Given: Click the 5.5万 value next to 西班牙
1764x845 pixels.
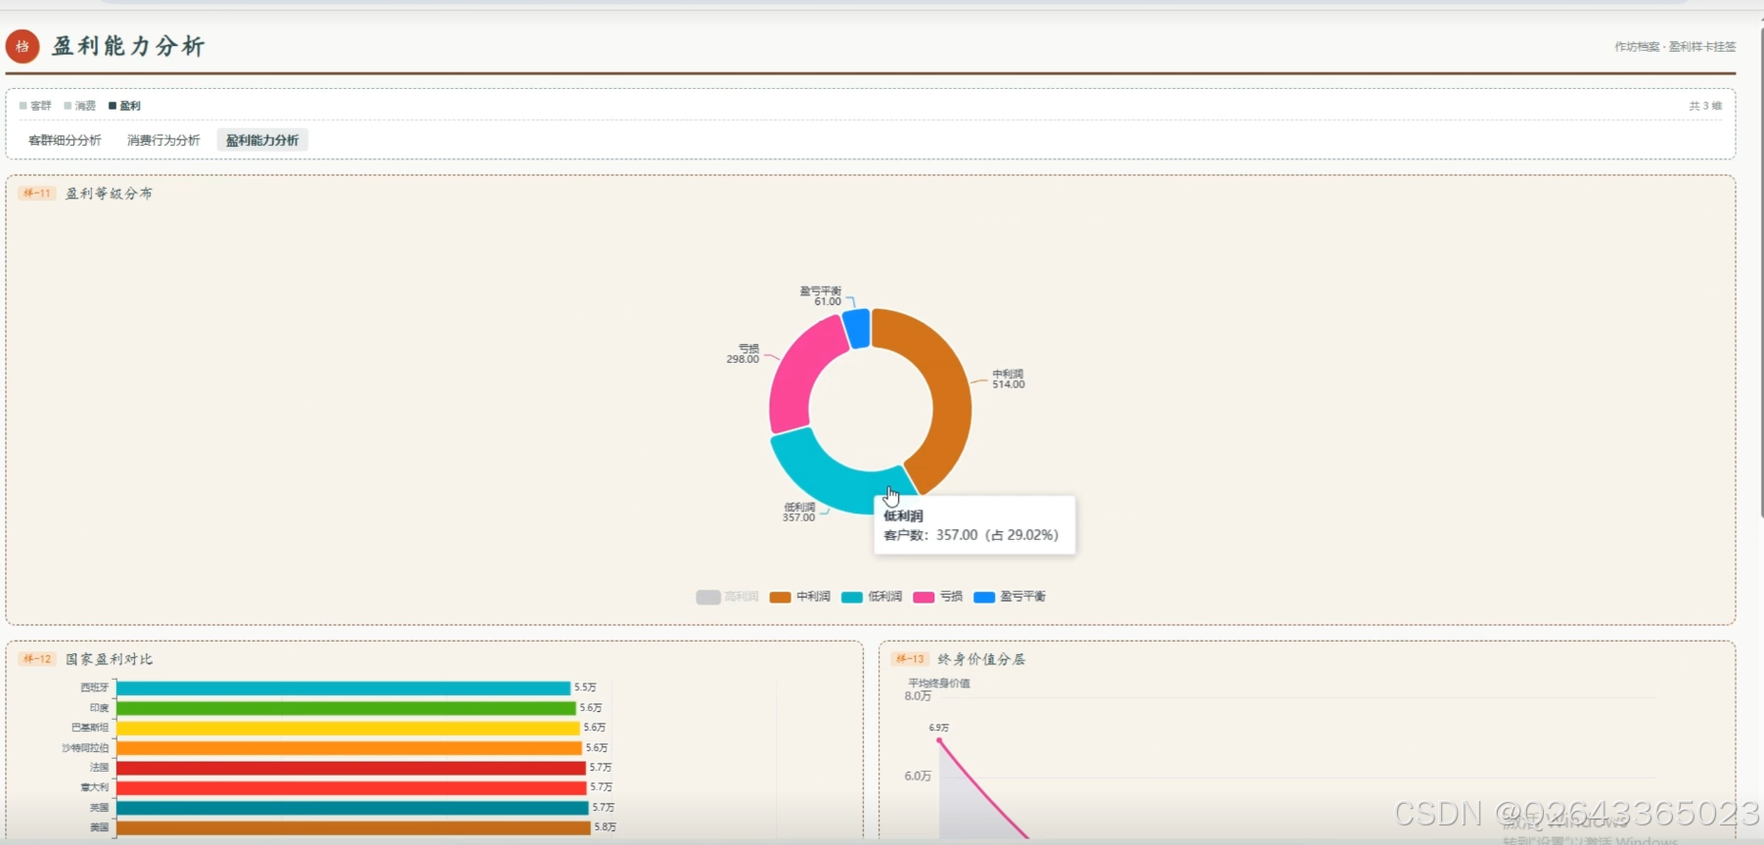Looking at the screenshot, I should tap(585, 688).
